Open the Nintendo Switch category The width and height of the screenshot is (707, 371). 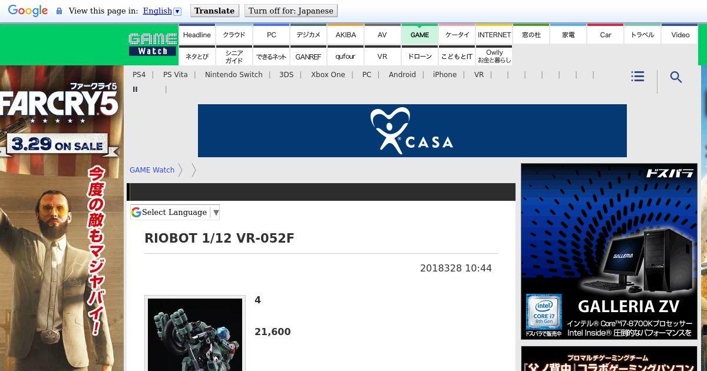coord(234,75)
